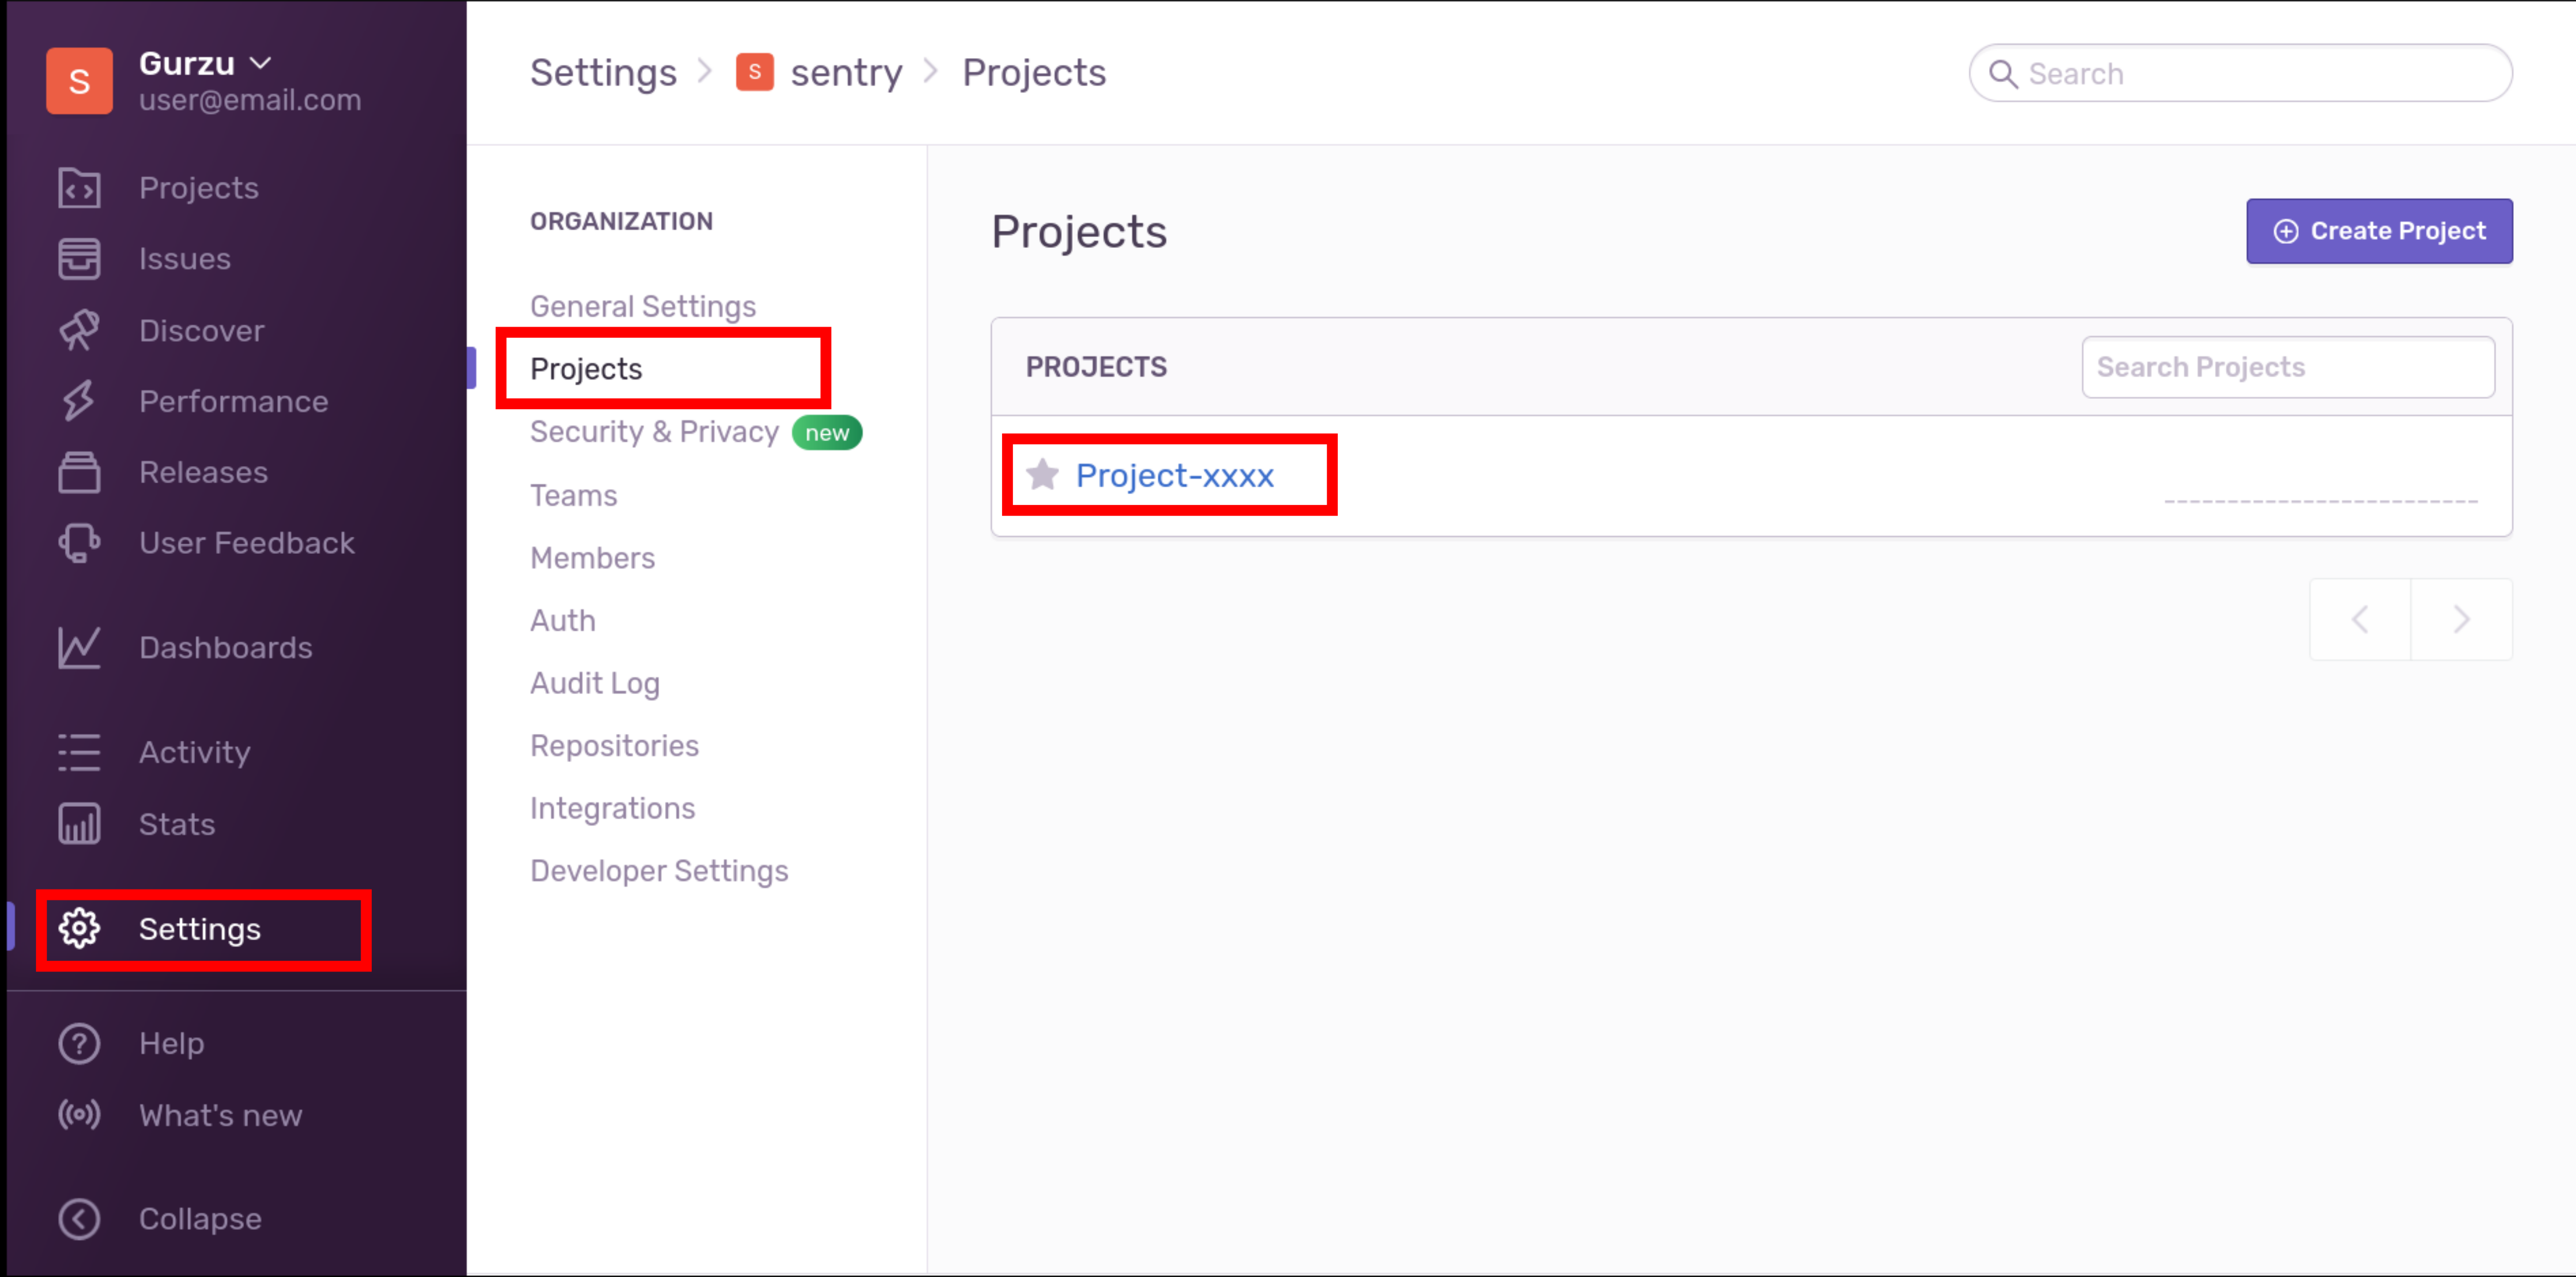Go to previous page of projects

2360,619
